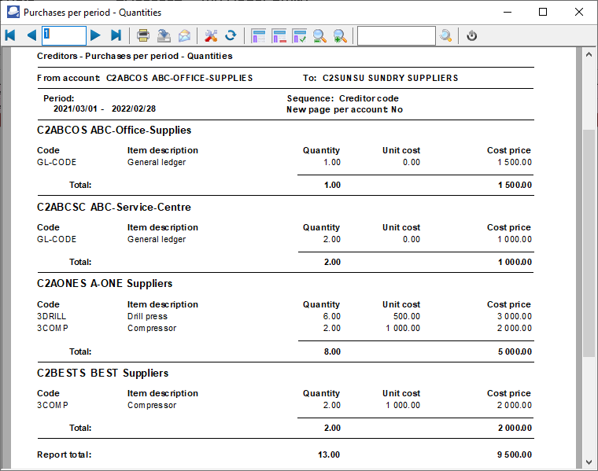Close the preview with the power icon

click(x=472, y=35)
